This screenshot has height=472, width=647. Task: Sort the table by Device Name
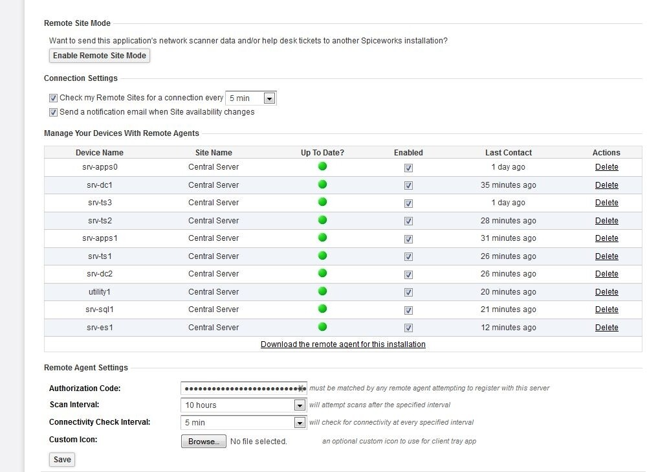click(99, 152)
